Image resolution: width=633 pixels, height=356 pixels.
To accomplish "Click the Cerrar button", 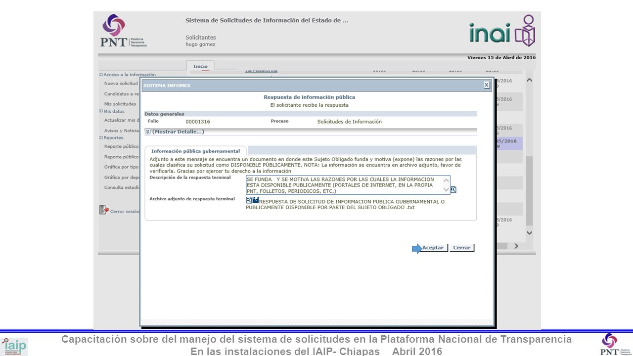I will point(462,248).
